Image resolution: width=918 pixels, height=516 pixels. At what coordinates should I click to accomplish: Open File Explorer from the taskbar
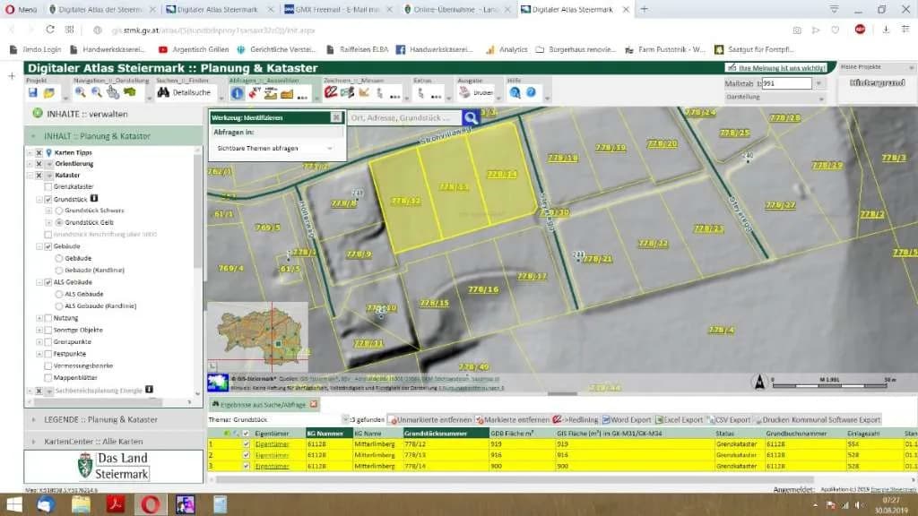(81, 504)
